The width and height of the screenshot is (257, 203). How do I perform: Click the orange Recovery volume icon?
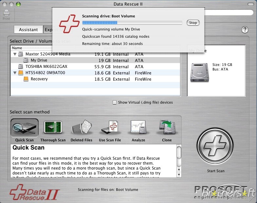pos(26,79)
